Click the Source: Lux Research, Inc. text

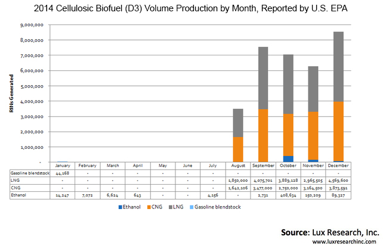(330, 232)
